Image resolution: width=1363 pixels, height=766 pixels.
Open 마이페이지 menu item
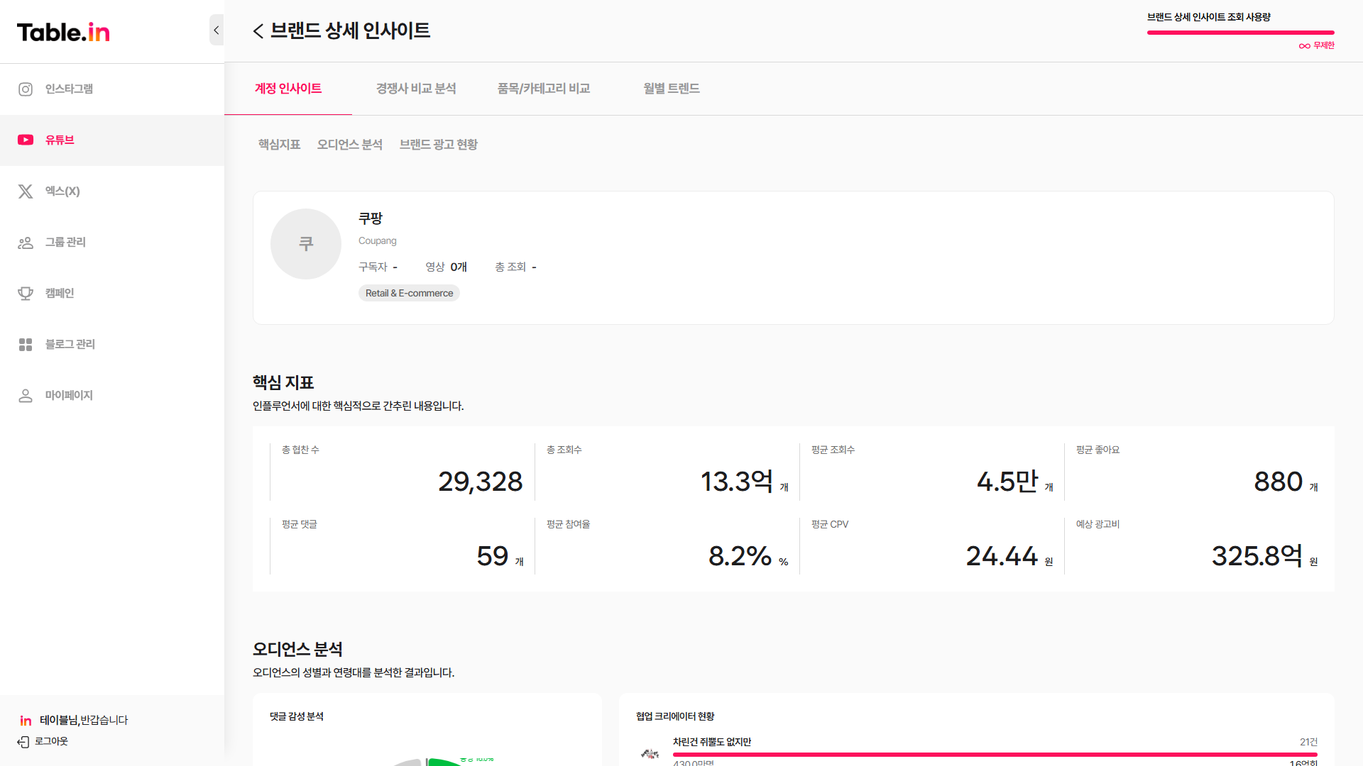pyautogui.click(x=112, y=396)
